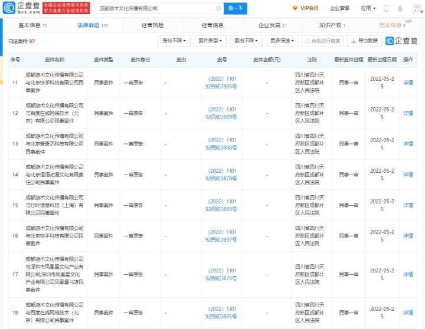The height and width of the screenshot is (329, 425).
Task: Open 详情 for row 13
Action: tap(408, 144)
